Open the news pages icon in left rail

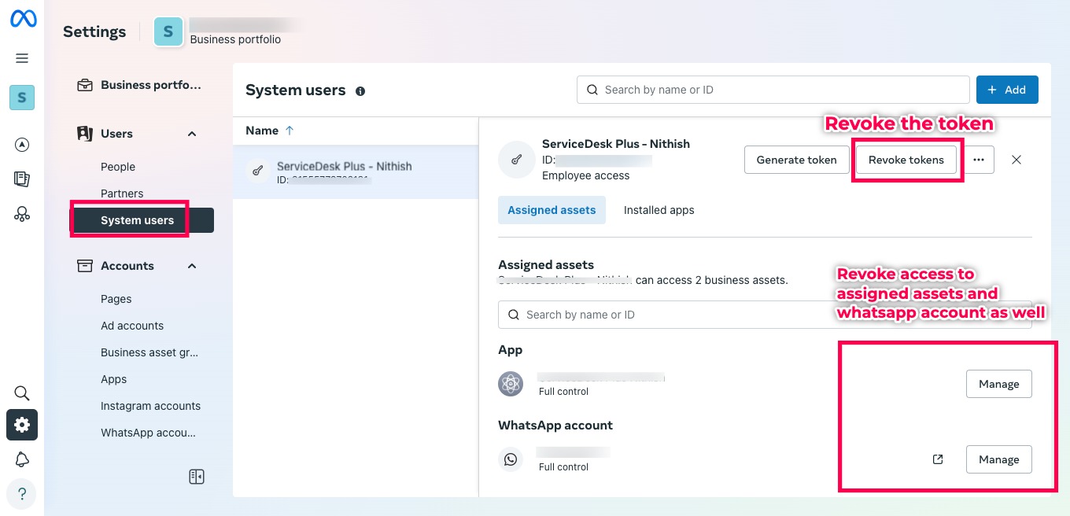click(x=22, y=179)
